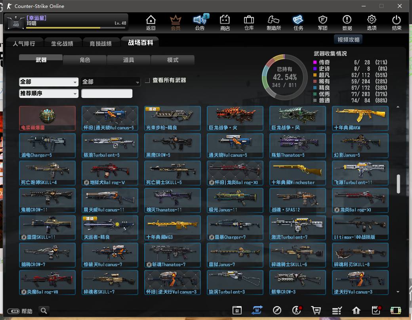Viewport: 412px width, 320px height.
Task: Open the second dark 全部 dropdown
Action: point(111,82)
